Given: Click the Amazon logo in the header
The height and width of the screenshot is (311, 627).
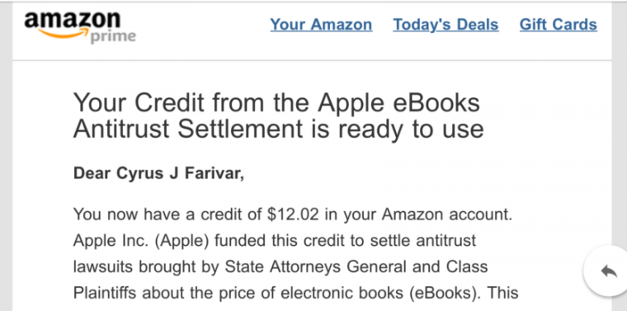Looking at the screenshot, I should pos(80,27).
